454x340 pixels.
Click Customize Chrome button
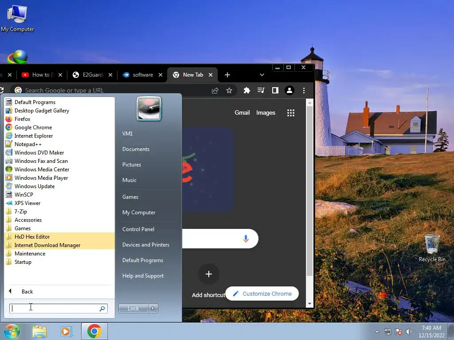[x=262, y=294]
